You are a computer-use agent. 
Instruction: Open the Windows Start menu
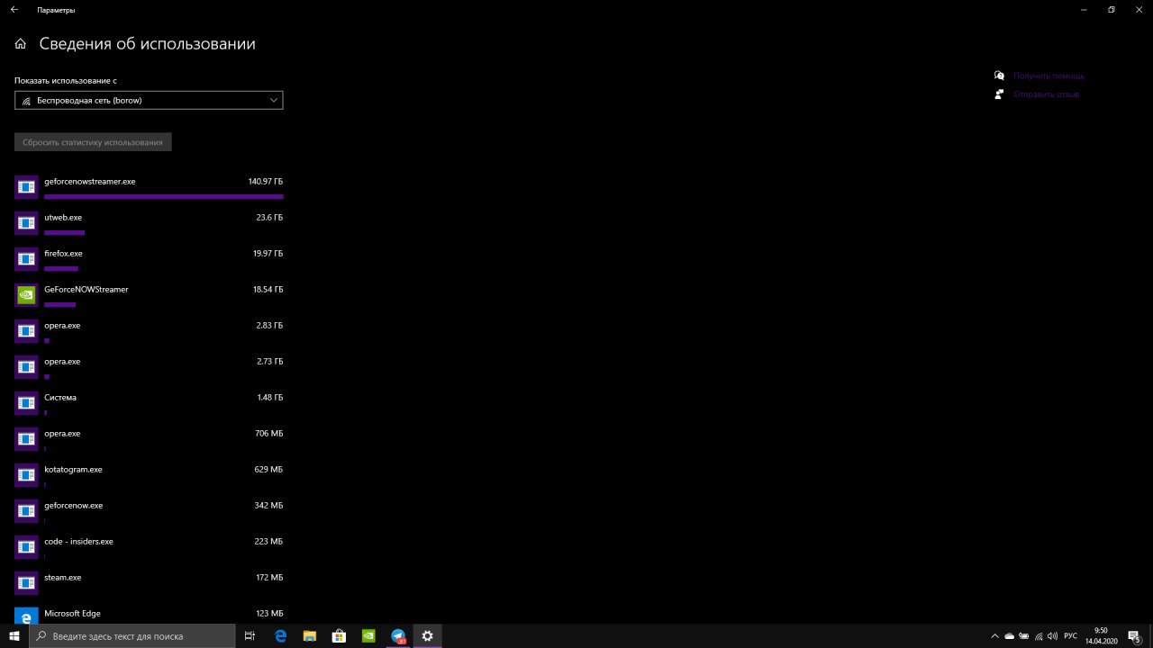14,635
